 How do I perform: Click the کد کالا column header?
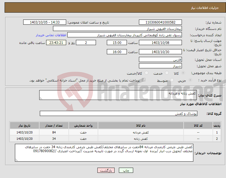(198, 125)
